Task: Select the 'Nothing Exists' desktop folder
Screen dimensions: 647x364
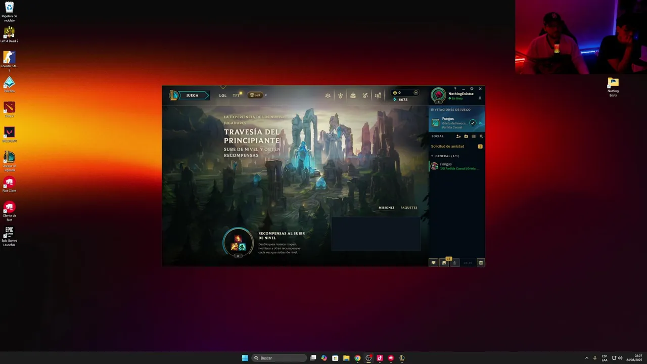Action: [x=613, y=87]
